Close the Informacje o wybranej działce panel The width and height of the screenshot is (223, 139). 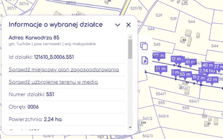pos(128,25)
